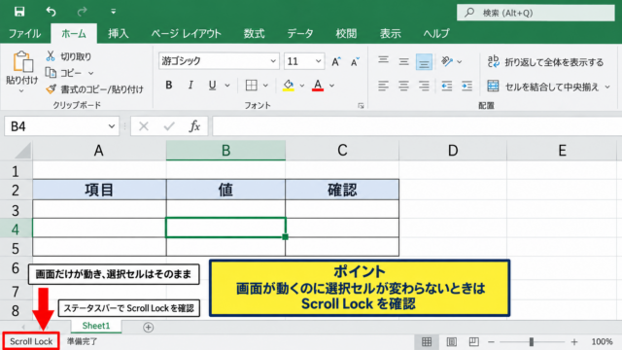Screen dimensions: 622x350
Task: Open フォント dialog launcher
Action: point(361,106)
